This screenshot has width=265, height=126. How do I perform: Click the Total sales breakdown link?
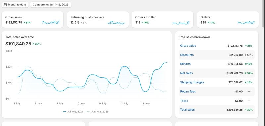pos(187,110)
